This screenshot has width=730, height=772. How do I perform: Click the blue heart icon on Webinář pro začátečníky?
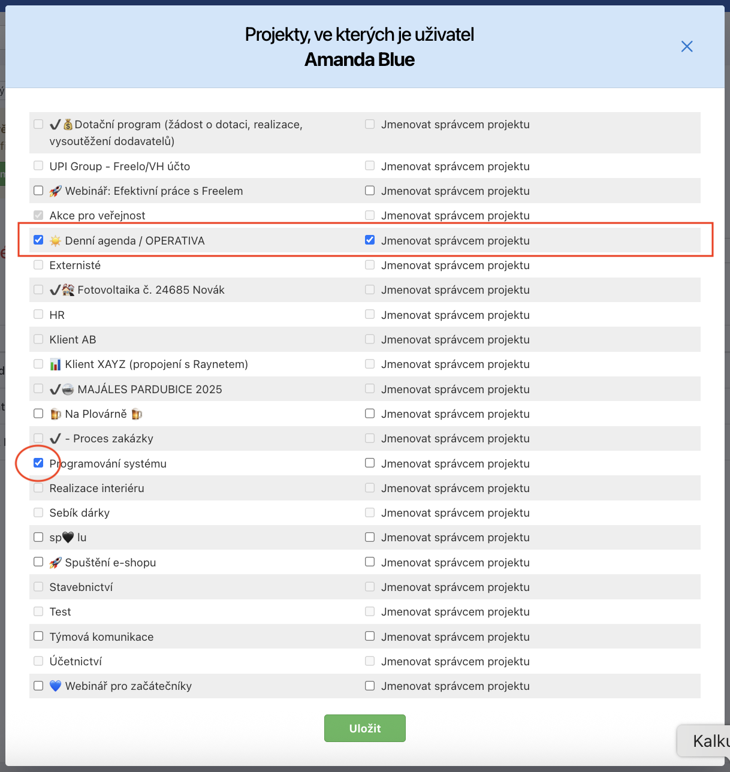pyautogui.click(x=55, y=686)
